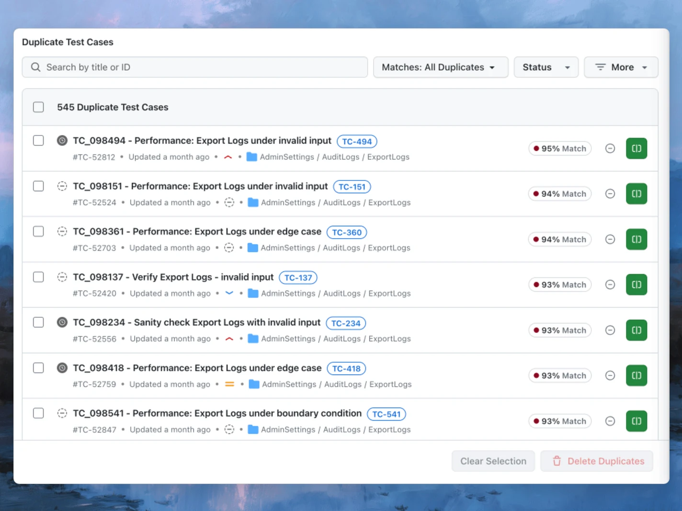This screenshot has height=511, width=682.
Task: Click the status icon beside TC_098494 title
Action: (62, 141)
